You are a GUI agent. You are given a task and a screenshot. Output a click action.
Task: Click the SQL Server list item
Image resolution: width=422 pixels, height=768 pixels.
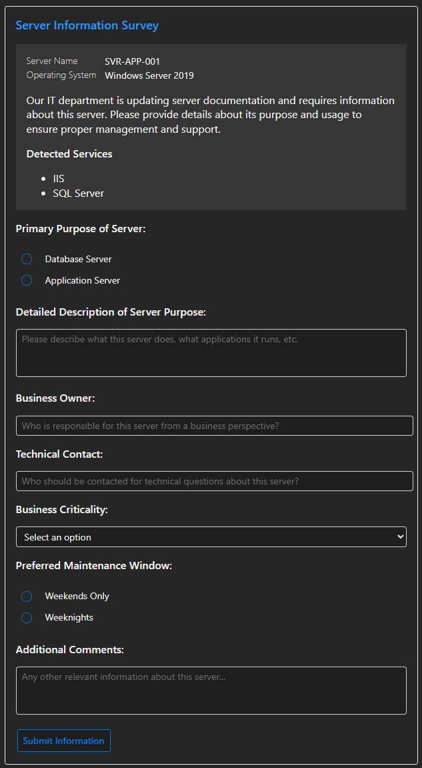point(78,194)
